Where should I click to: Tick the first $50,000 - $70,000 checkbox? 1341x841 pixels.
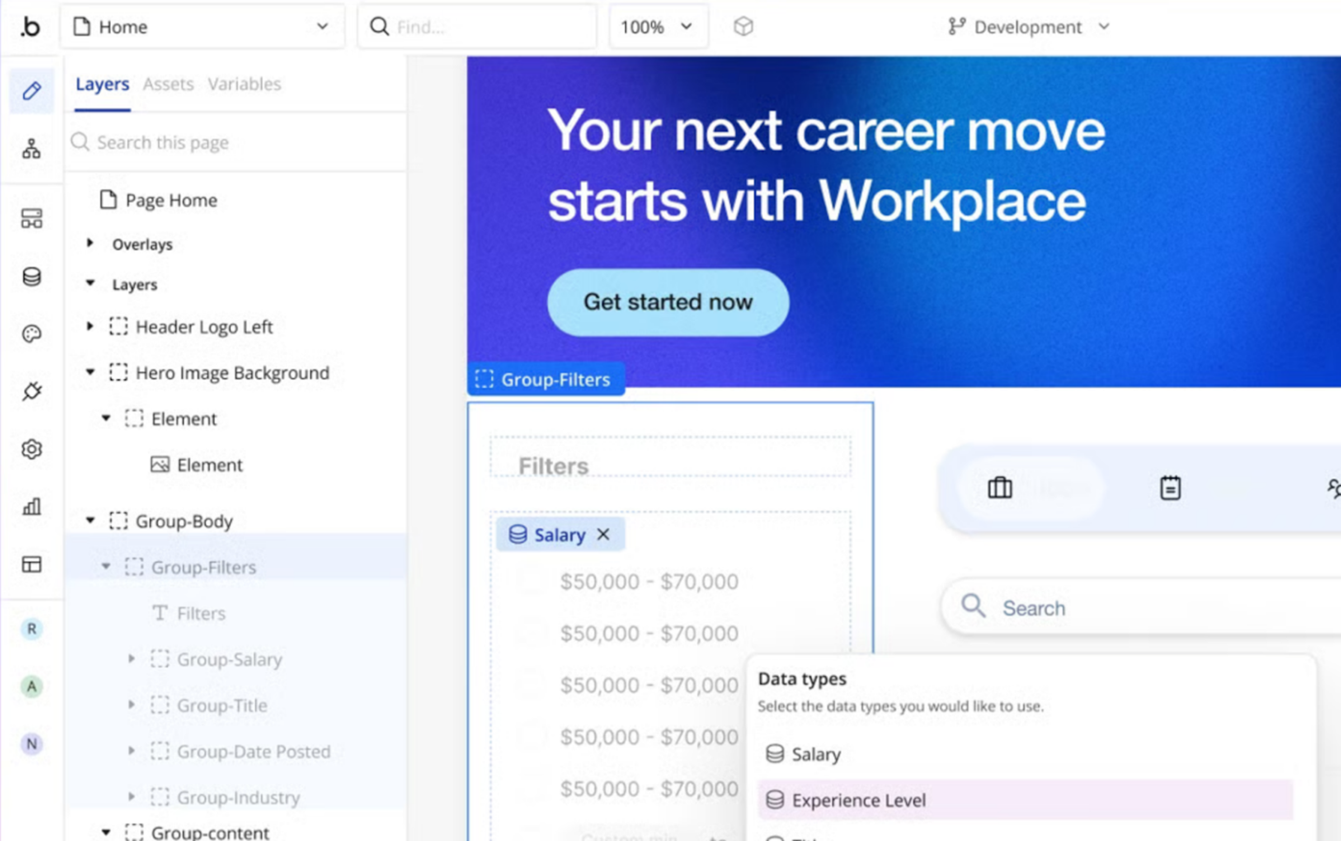click(x=531, y=581)
